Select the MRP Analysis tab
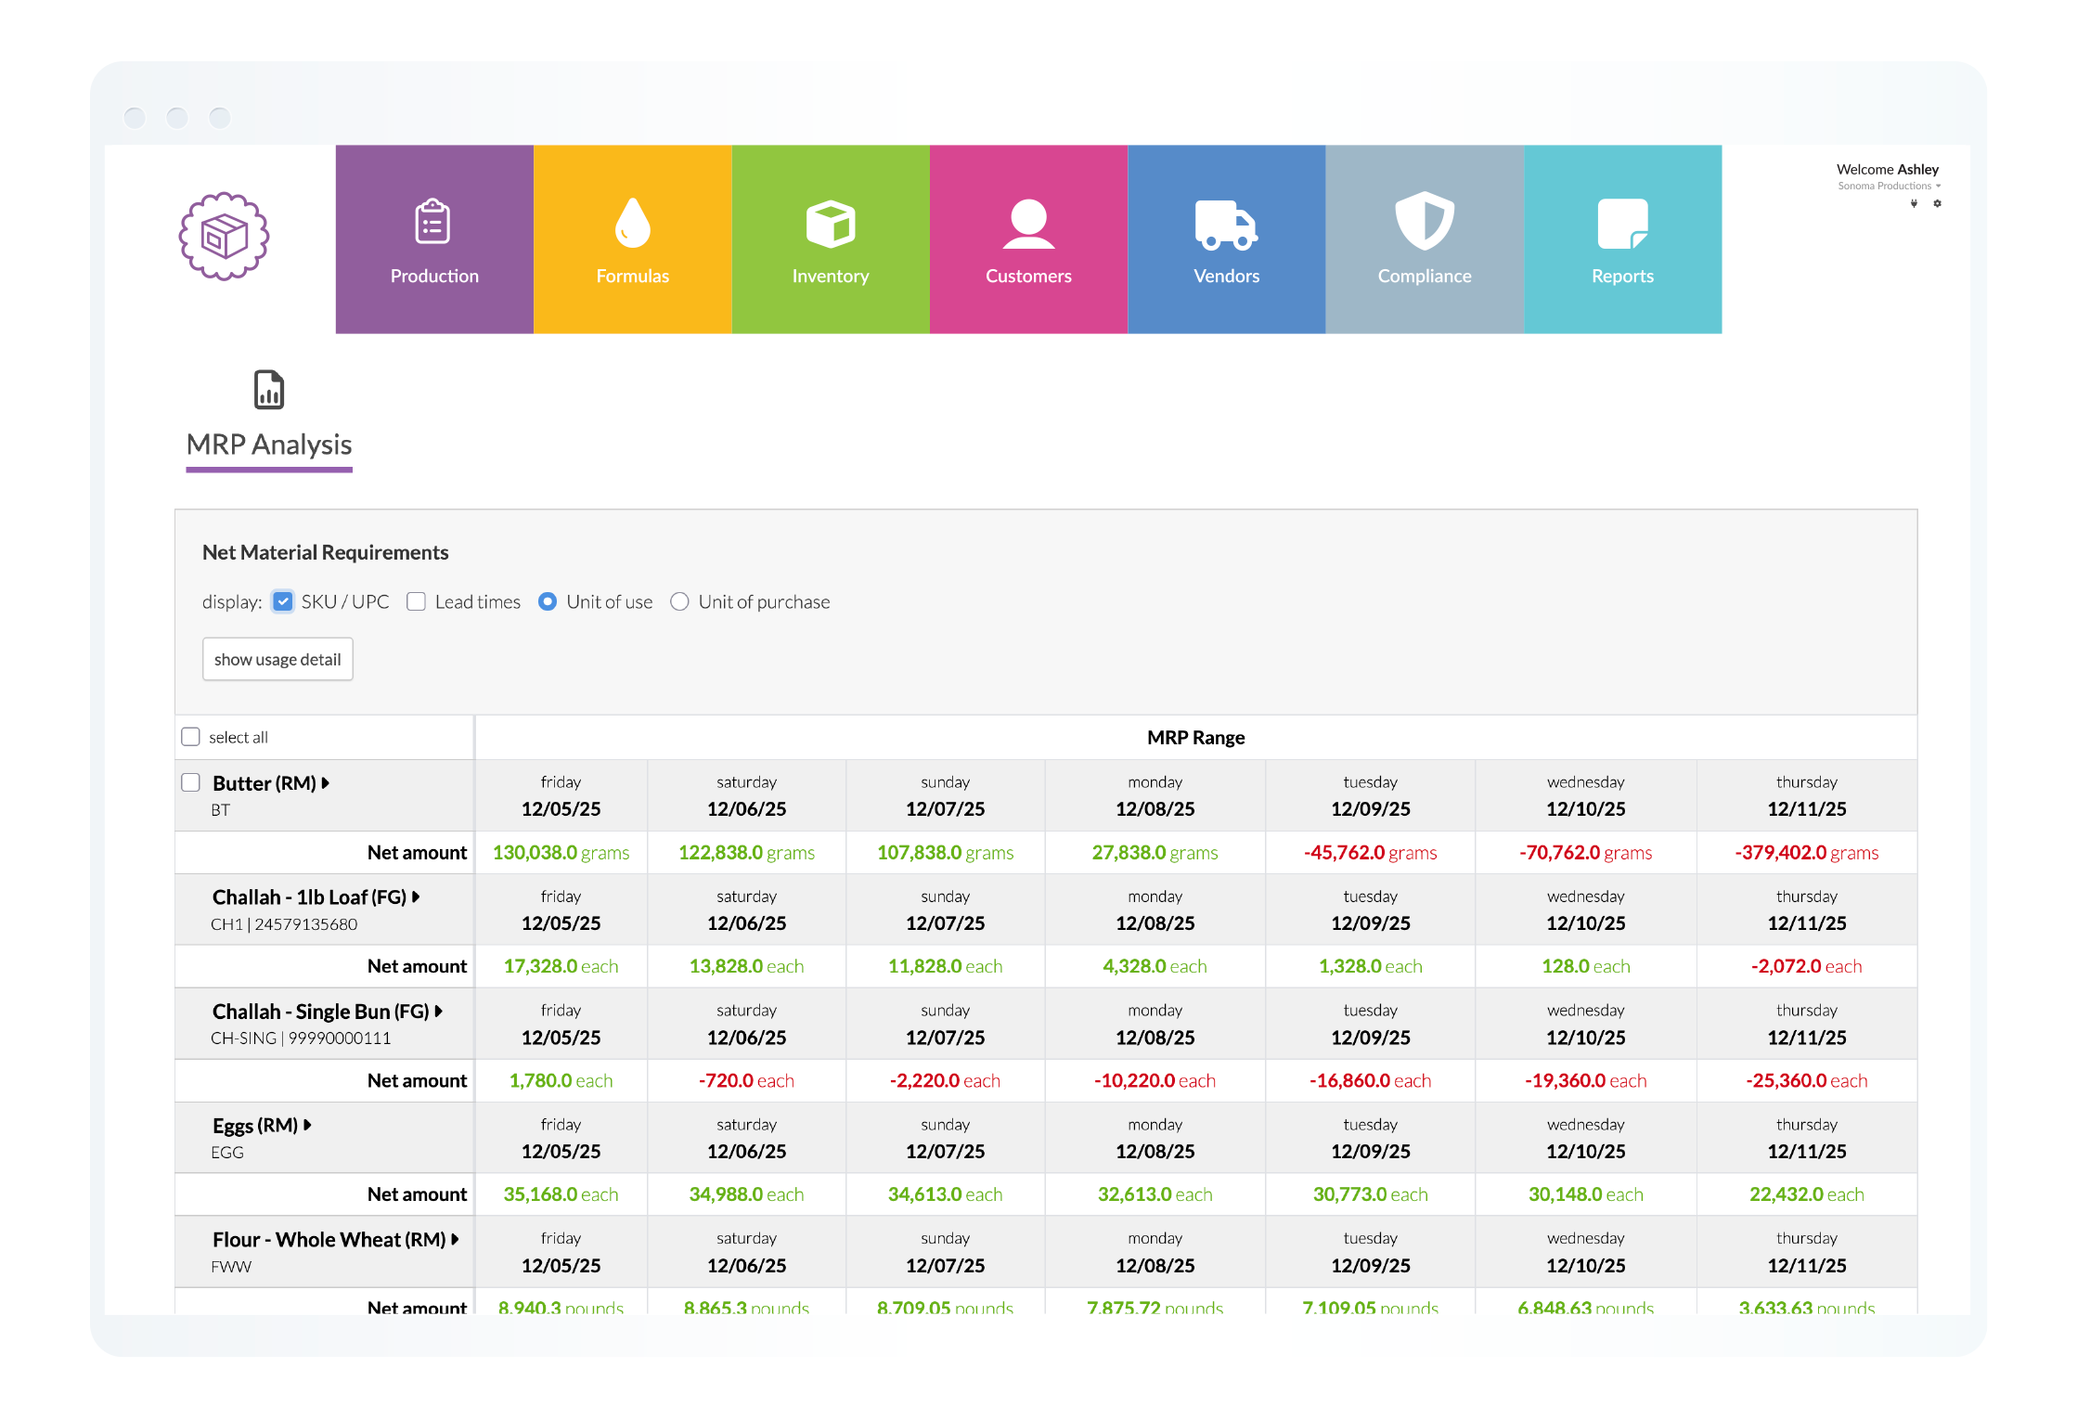This screenshot has height=1419, width=2077. click(269, 445)
